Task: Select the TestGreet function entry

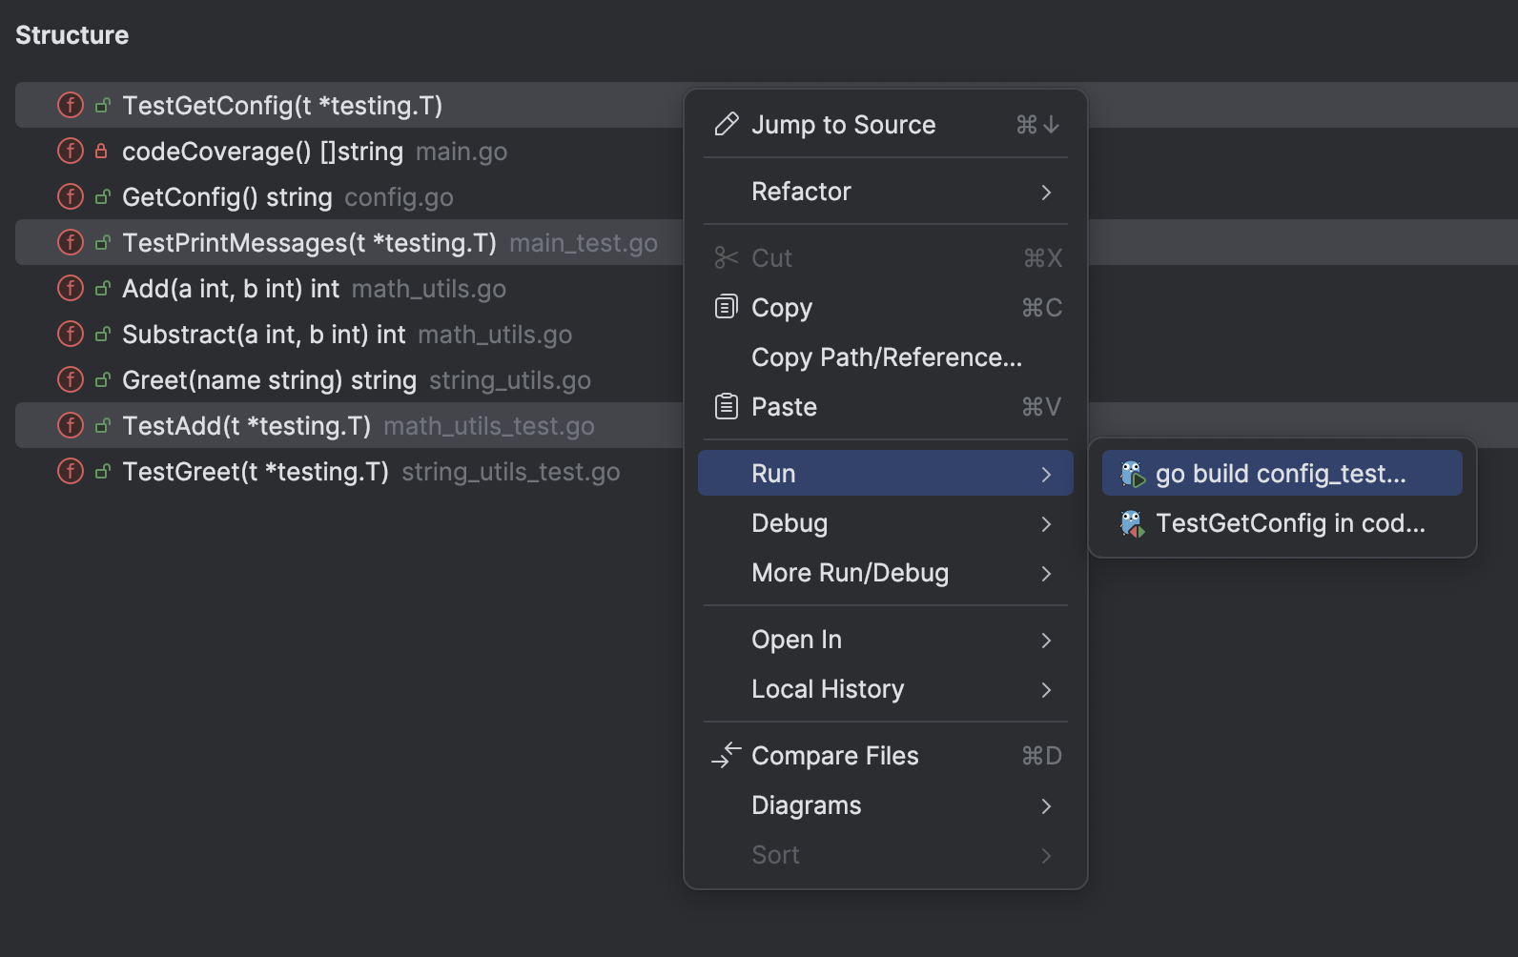Action: [256, 472]
